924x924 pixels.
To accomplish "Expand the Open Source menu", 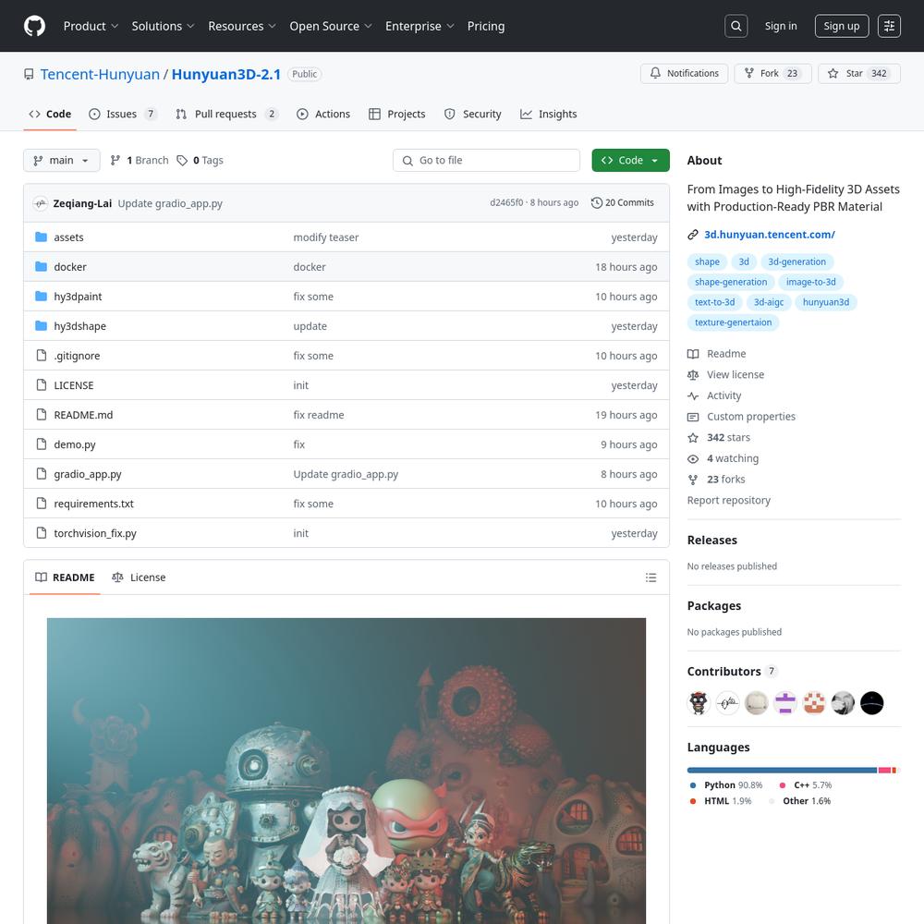I will (x=331, y=26).
